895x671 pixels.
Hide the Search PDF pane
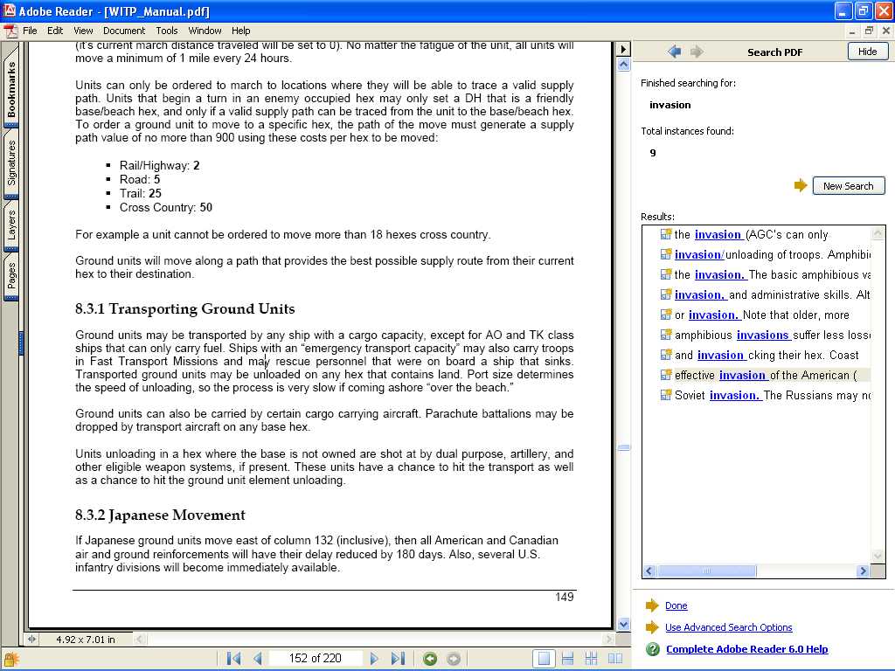pos(867,52)
